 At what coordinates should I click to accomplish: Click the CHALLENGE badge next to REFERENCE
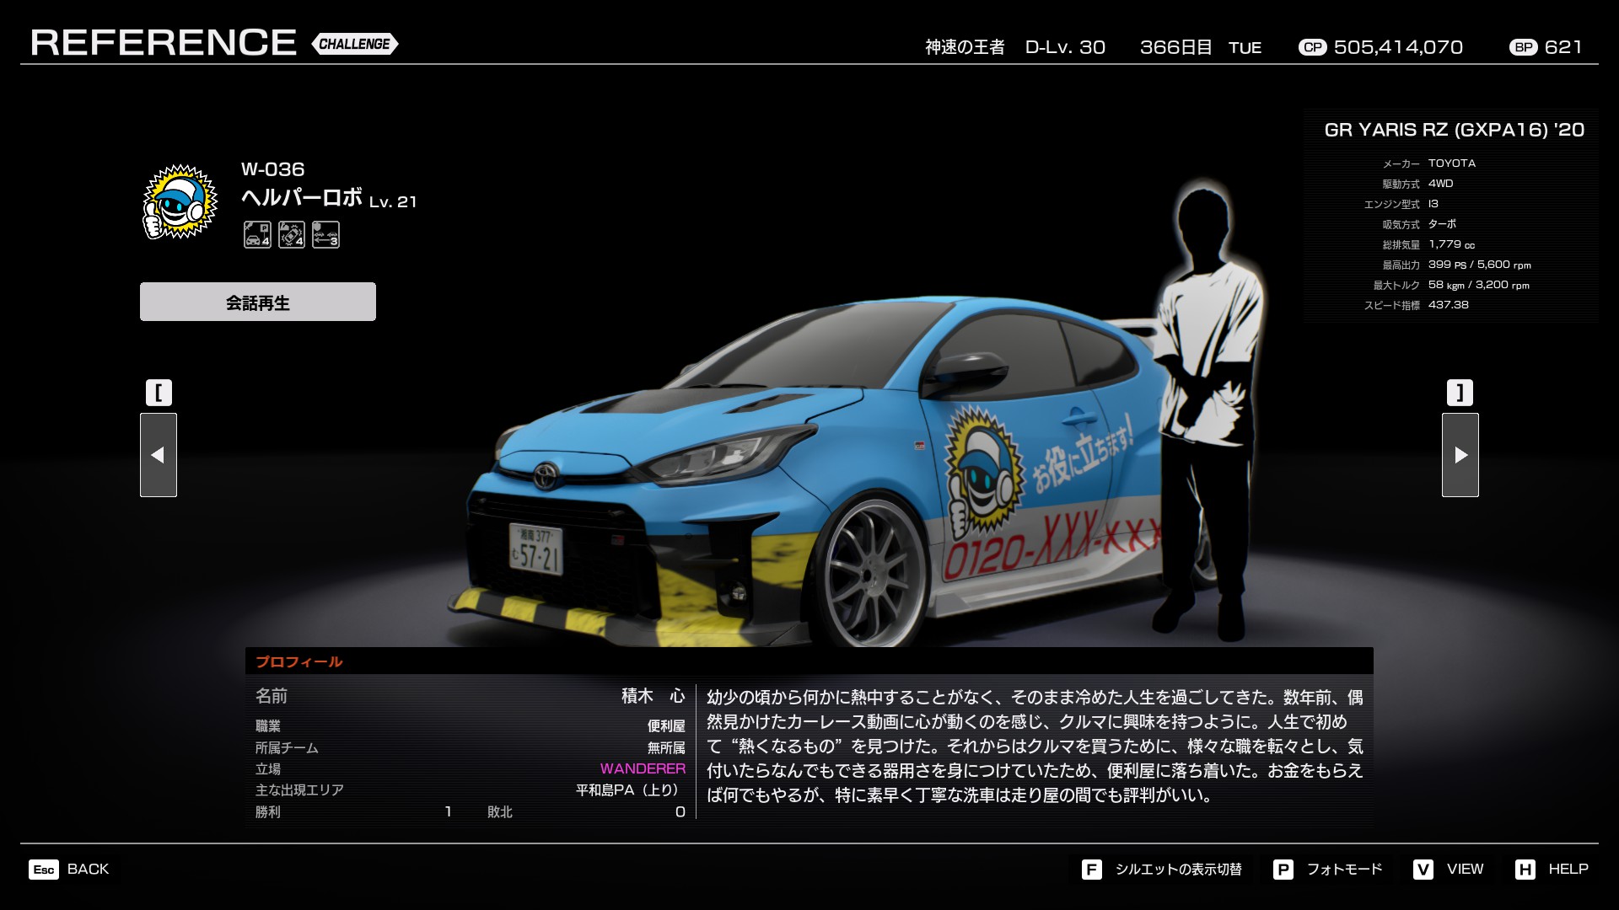pos(355,44)
